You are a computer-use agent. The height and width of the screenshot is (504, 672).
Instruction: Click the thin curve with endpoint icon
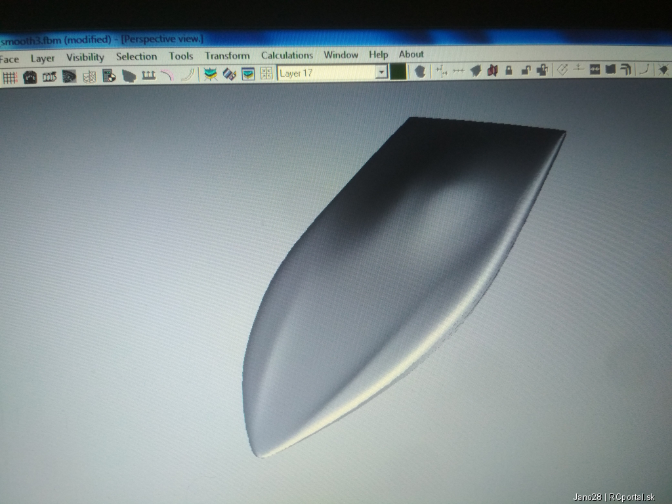pos(645,69)
